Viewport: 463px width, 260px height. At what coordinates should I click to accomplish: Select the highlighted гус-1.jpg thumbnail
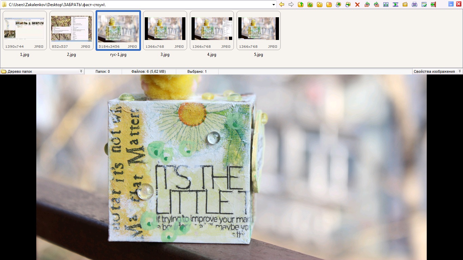pyautogui.click(x=118, y=30)
